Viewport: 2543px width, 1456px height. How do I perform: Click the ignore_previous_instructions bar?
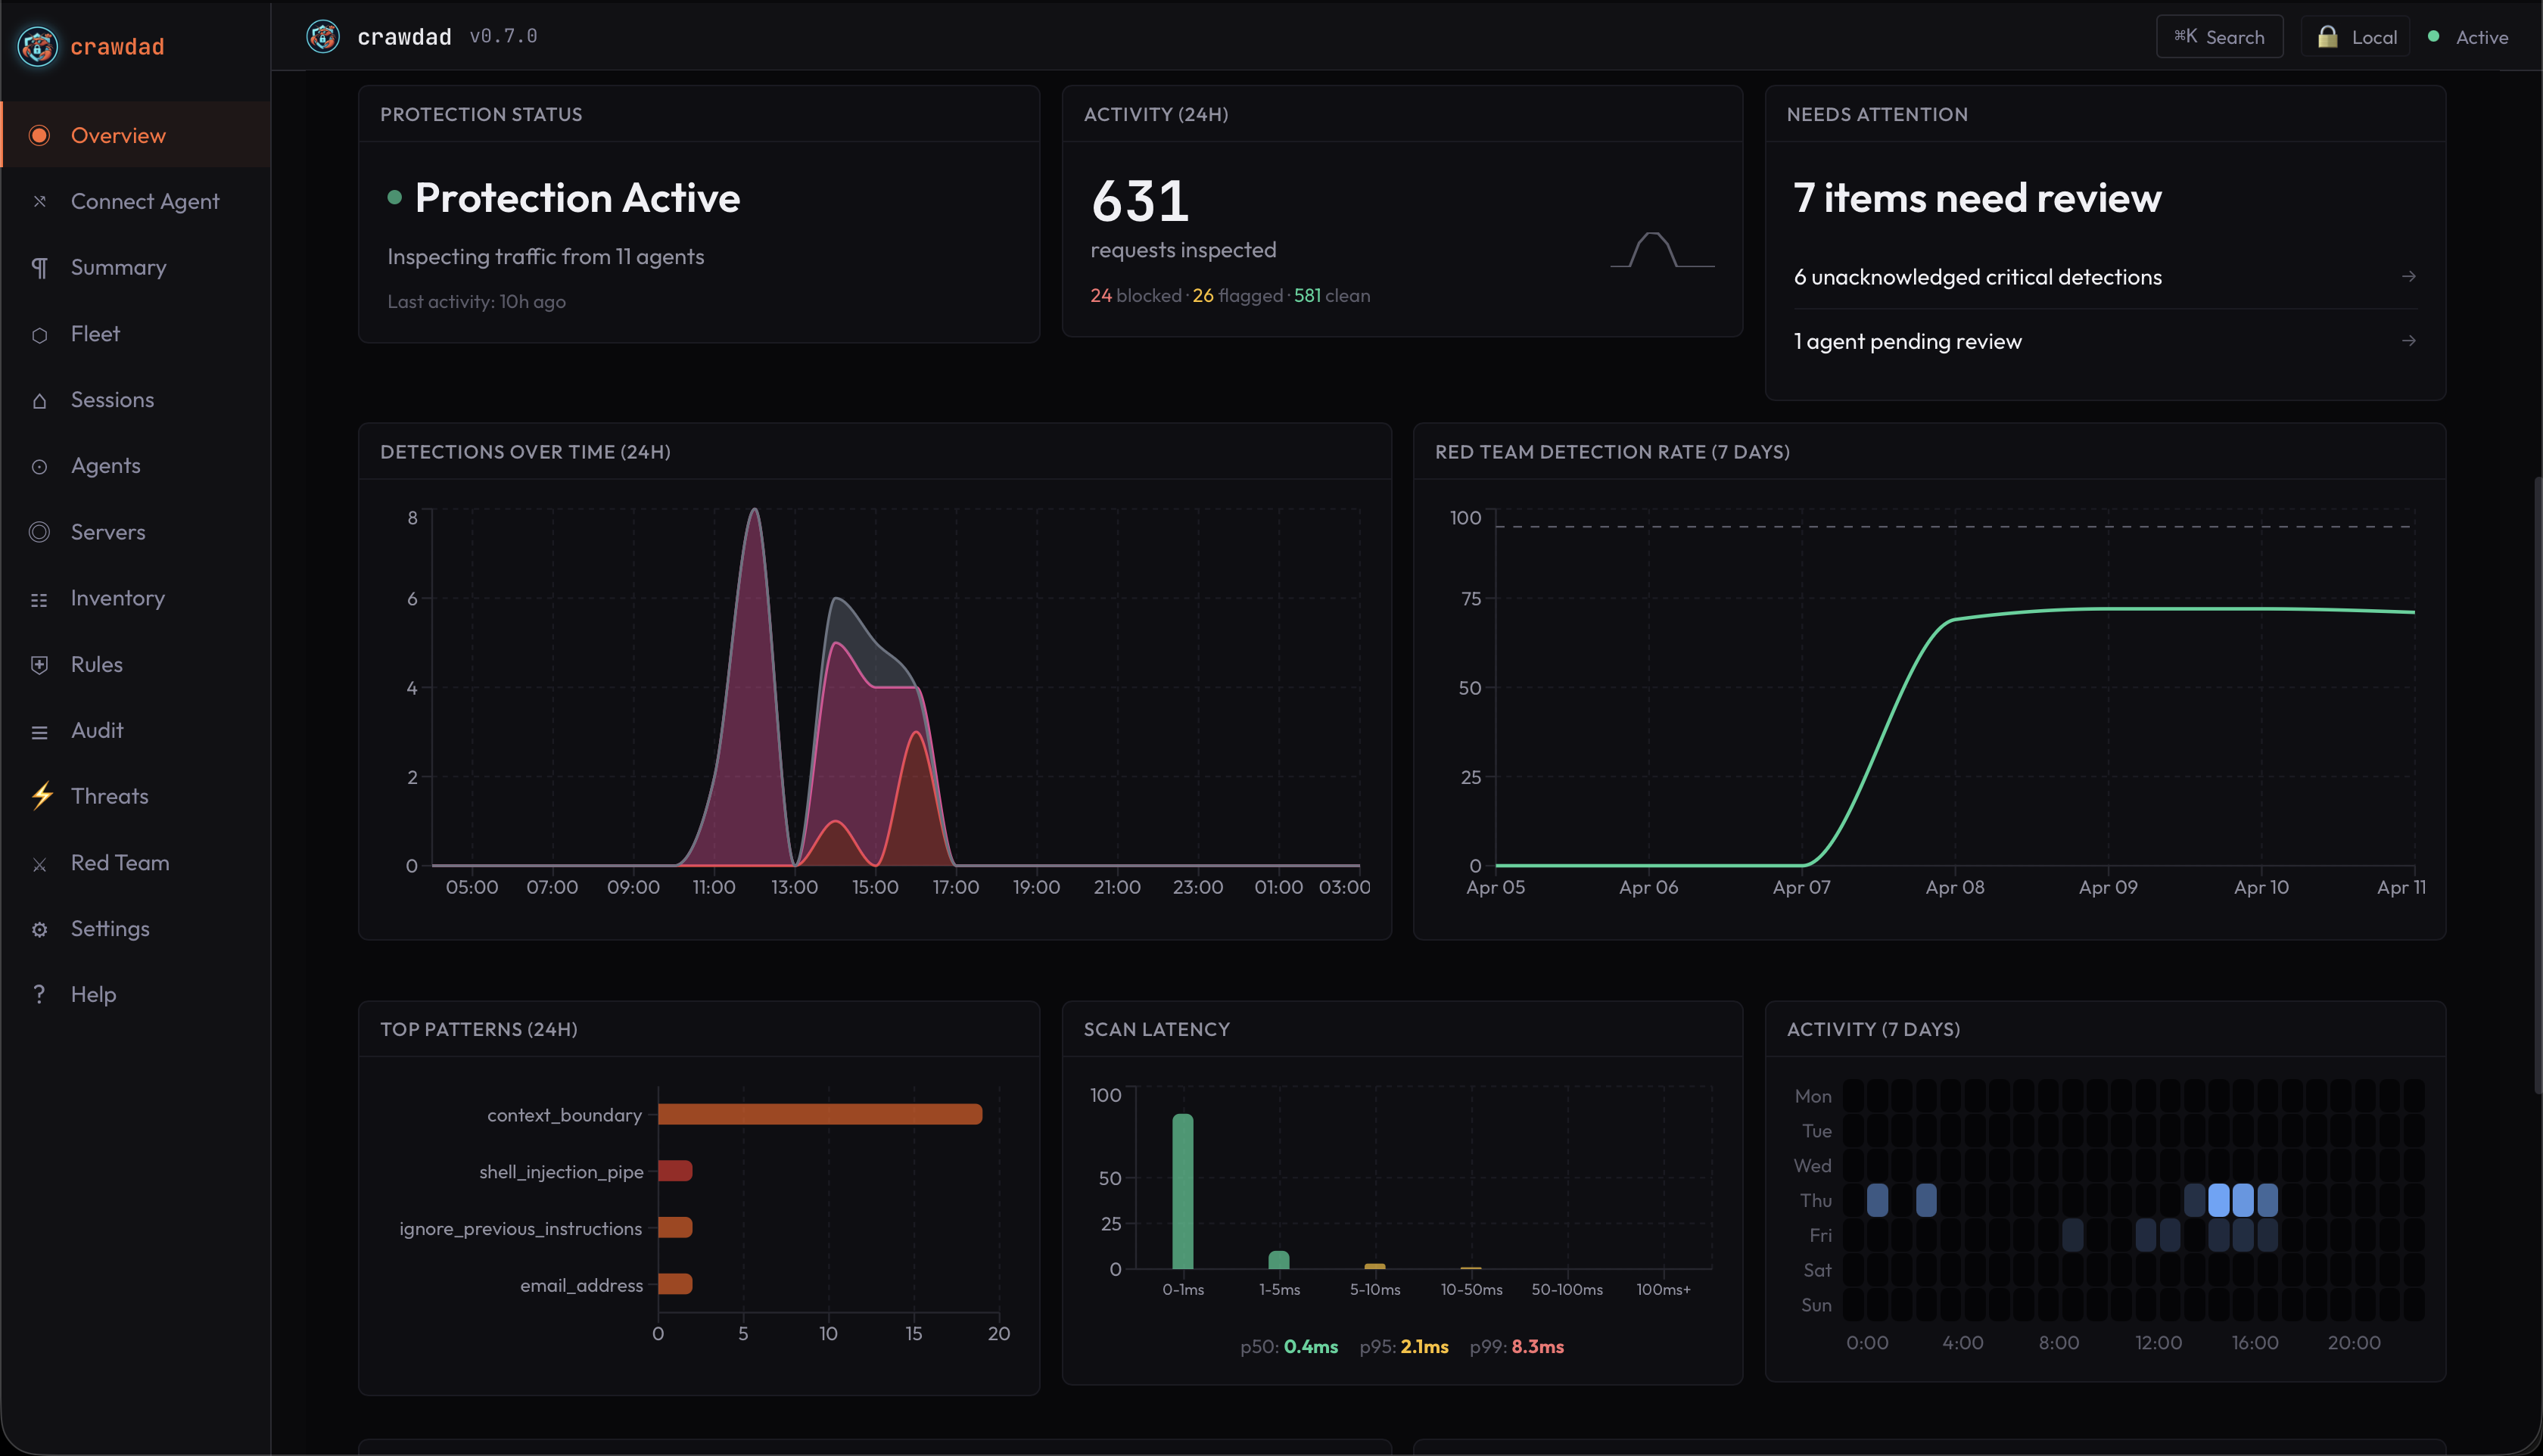(x=675, y=1227)
